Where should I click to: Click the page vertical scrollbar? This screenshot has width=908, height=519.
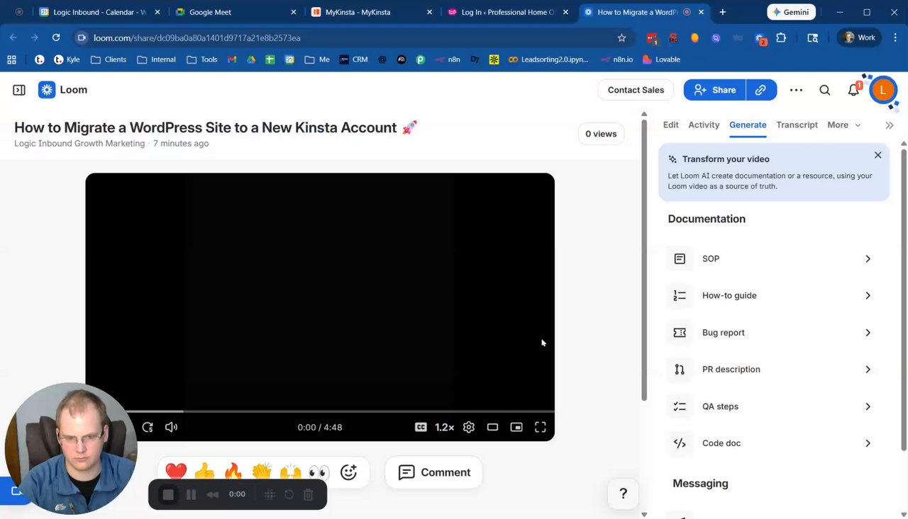pos(644,258)
